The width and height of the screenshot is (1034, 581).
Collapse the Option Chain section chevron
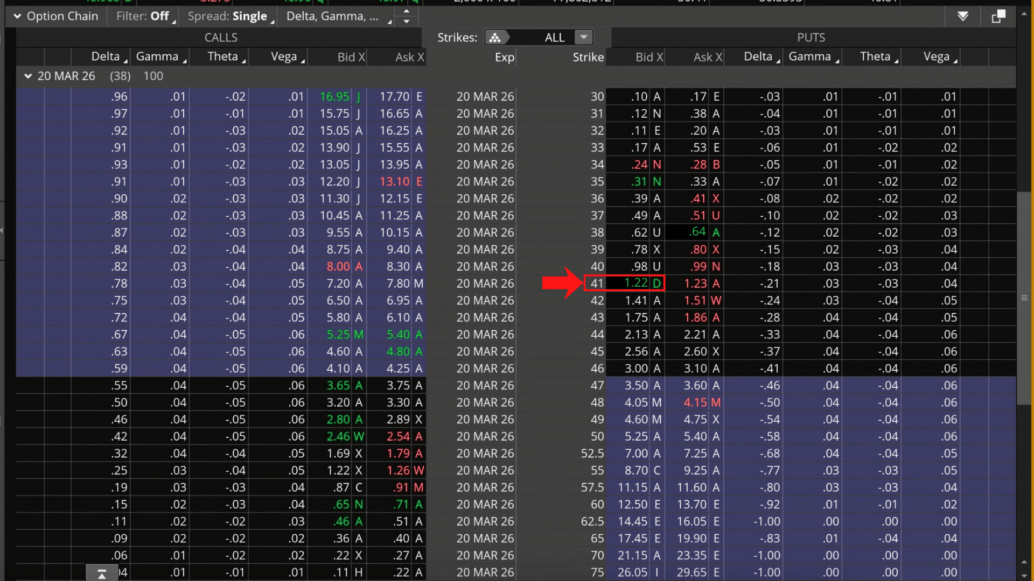[x=17, y=16]
